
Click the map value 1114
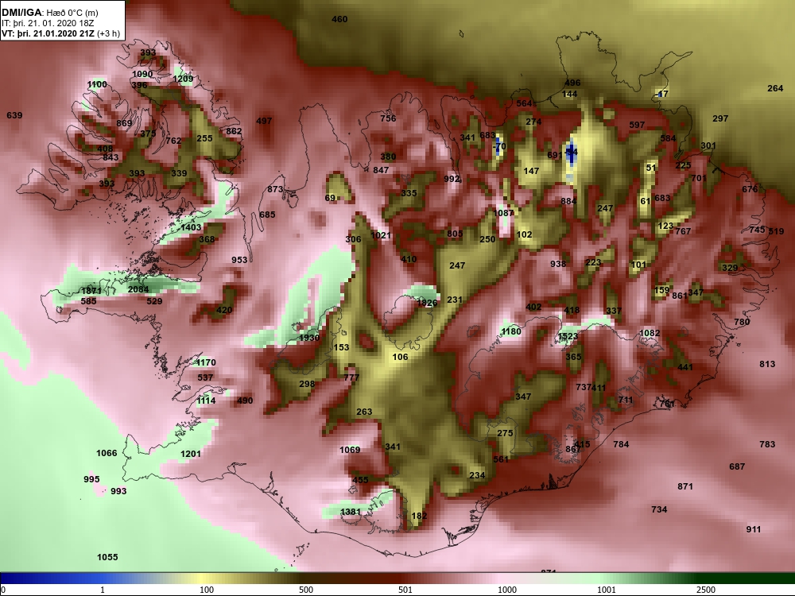[x=205, y=401]
